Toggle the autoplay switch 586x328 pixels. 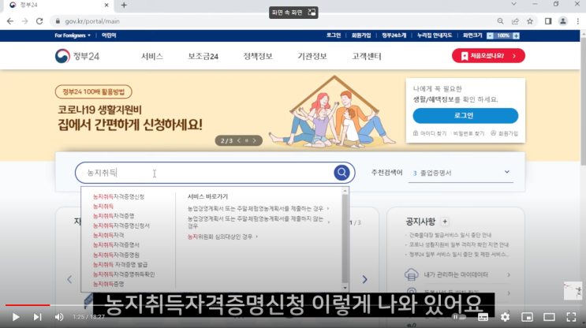click(x=459, y=317)
